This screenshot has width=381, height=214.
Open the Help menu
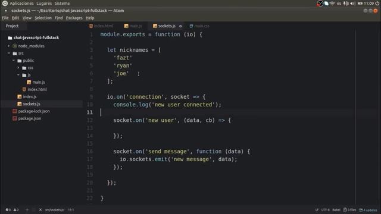click(90, 18)
